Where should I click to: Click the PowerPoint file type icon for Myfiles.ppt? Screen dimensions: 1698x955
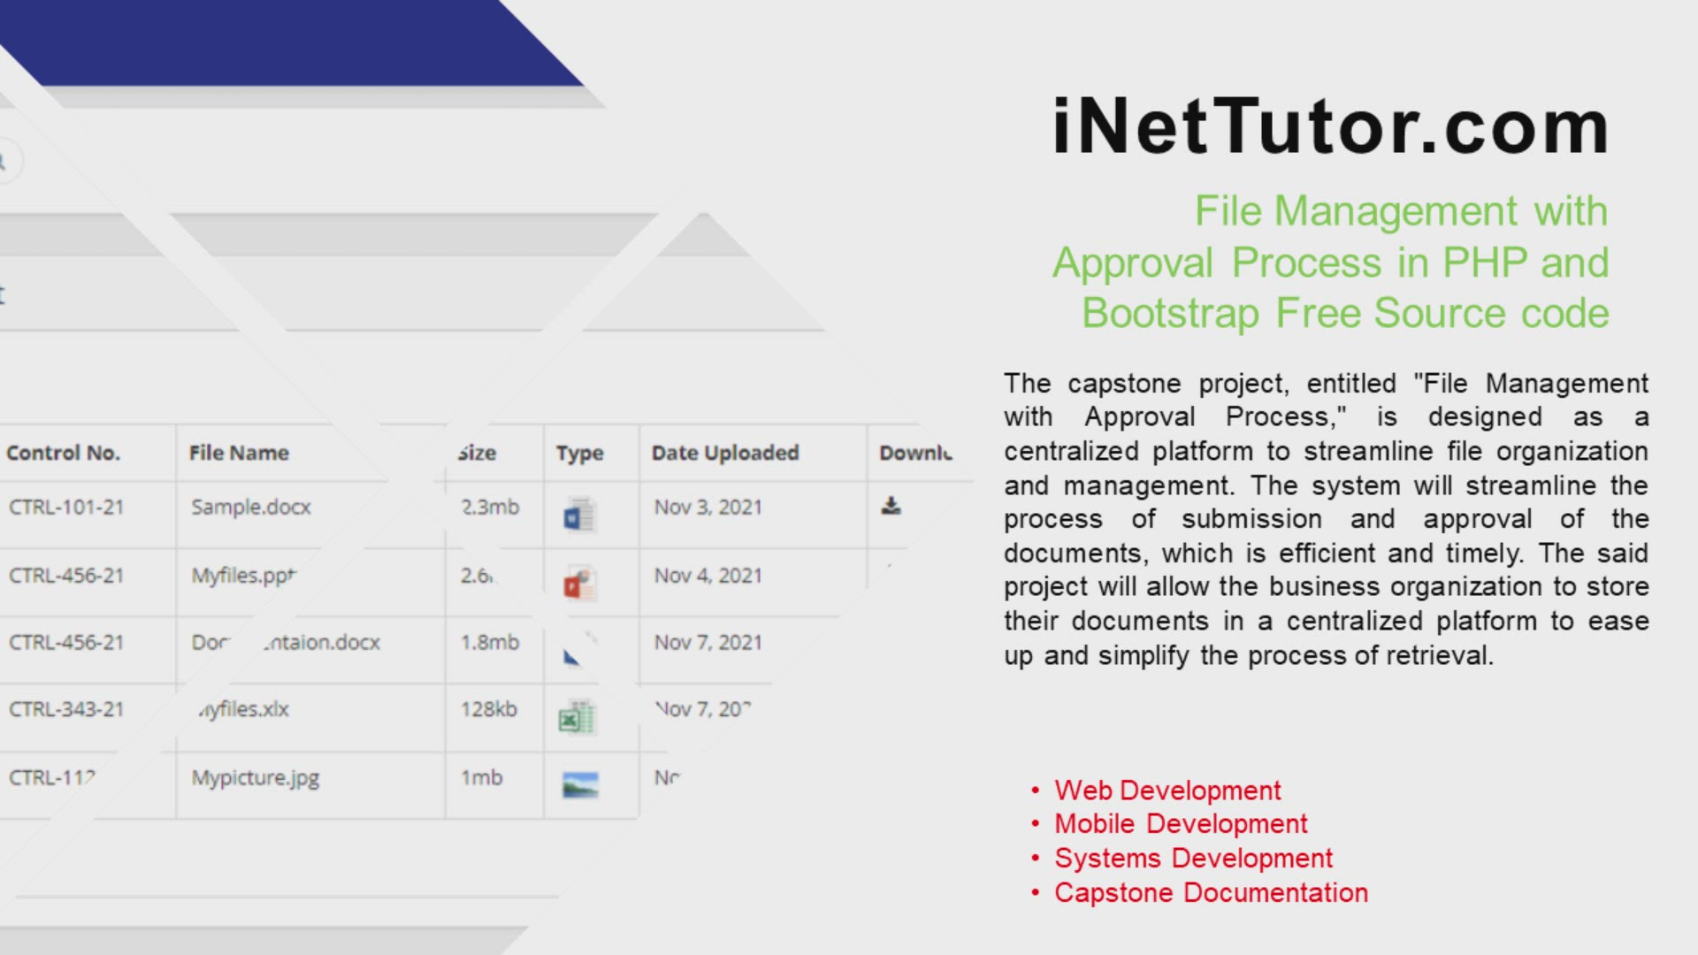pyautogui.click(x=580, y=584)
